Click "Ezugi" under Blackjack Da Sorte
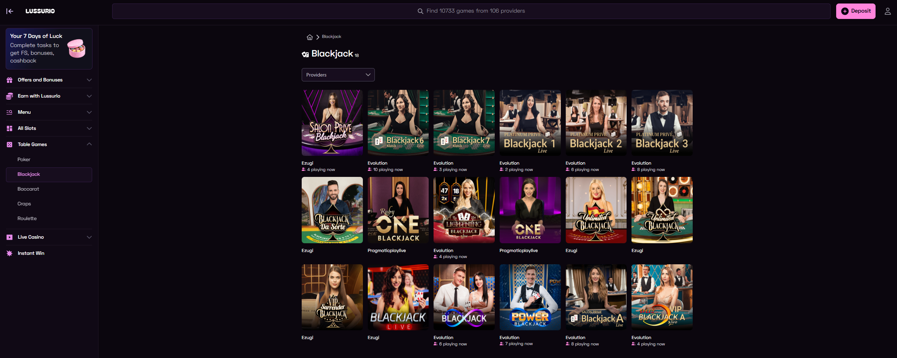The width and height of the screenshot is (897, 358). pyautogui.click(x=307, y=251)
